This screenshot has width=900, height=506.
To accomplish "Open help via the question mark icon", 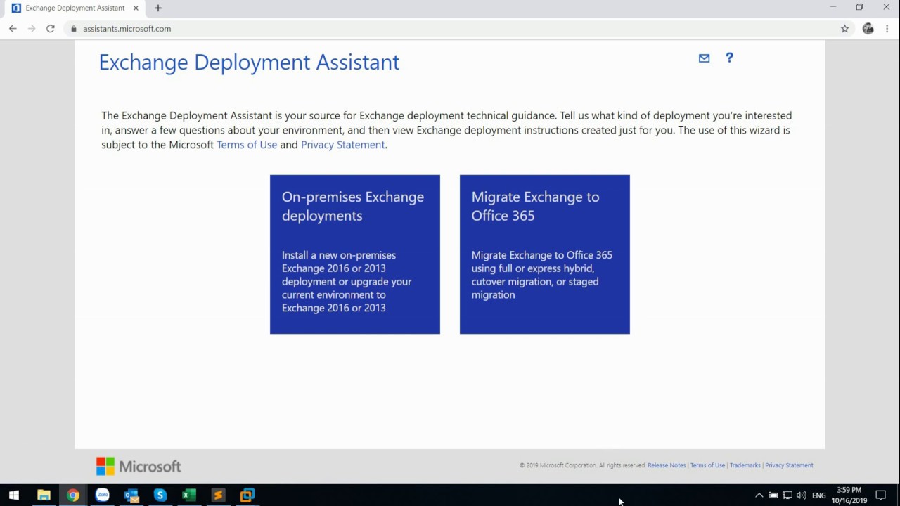I will (729, 58).
